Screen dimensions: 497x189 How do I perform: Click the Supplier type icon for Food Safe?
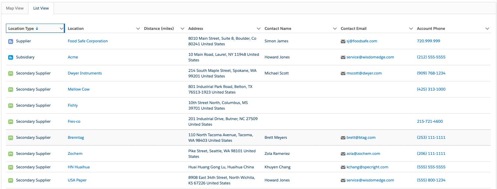(x=11, y=41)
